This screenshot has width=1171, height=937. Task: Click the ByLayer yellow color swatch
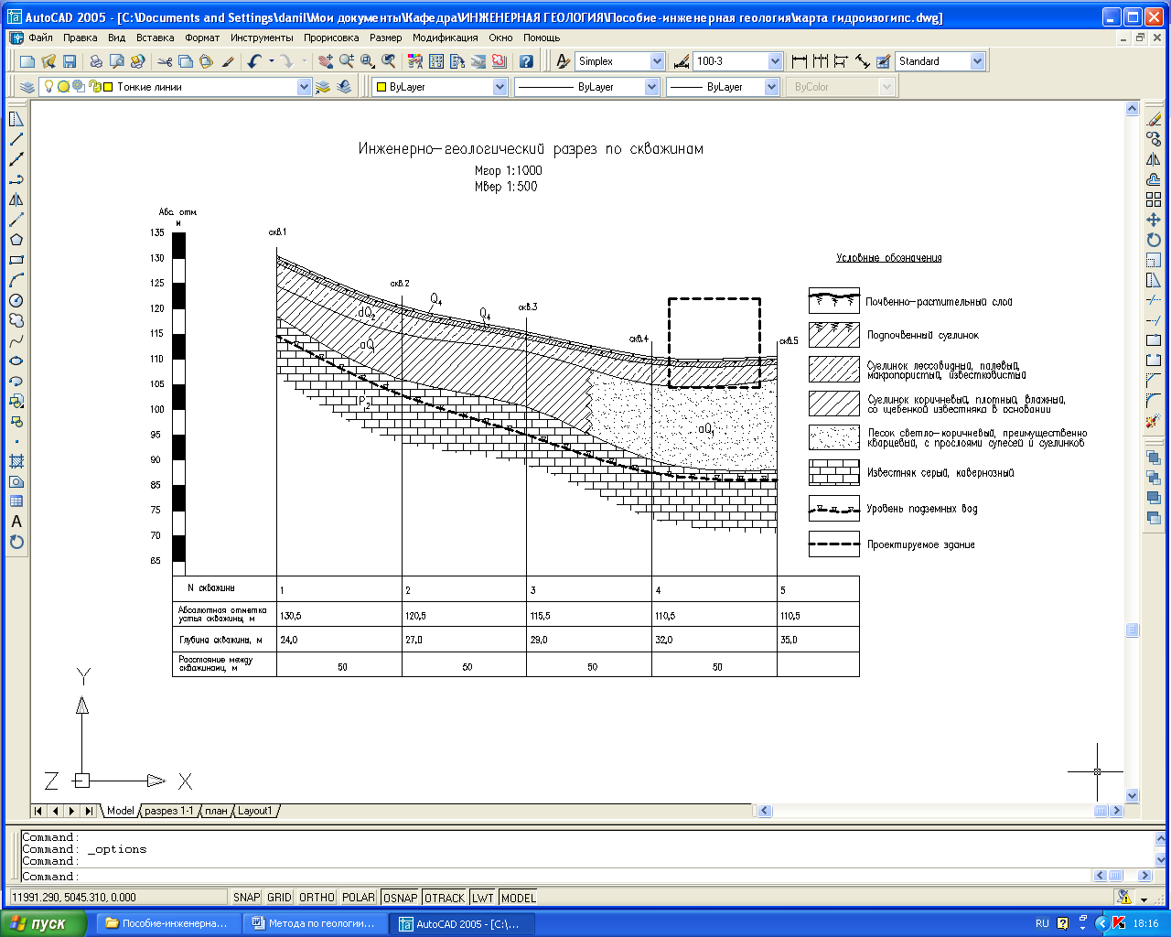(x=381, y=87)
